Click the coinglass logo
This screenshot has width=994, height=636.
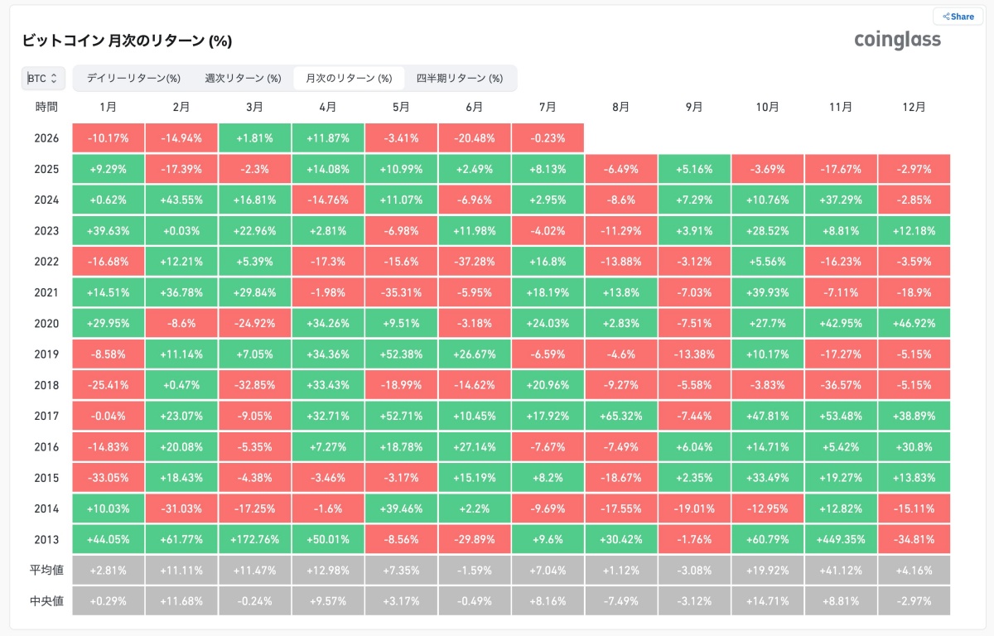[x=897, y=40]
